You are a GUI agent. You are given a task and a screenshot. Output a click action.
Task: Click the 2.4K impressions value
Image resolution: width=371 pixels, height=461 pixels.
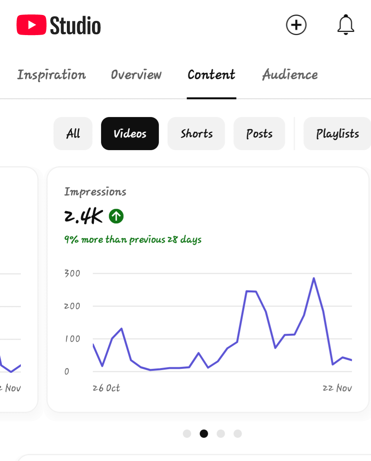(83, 216)
